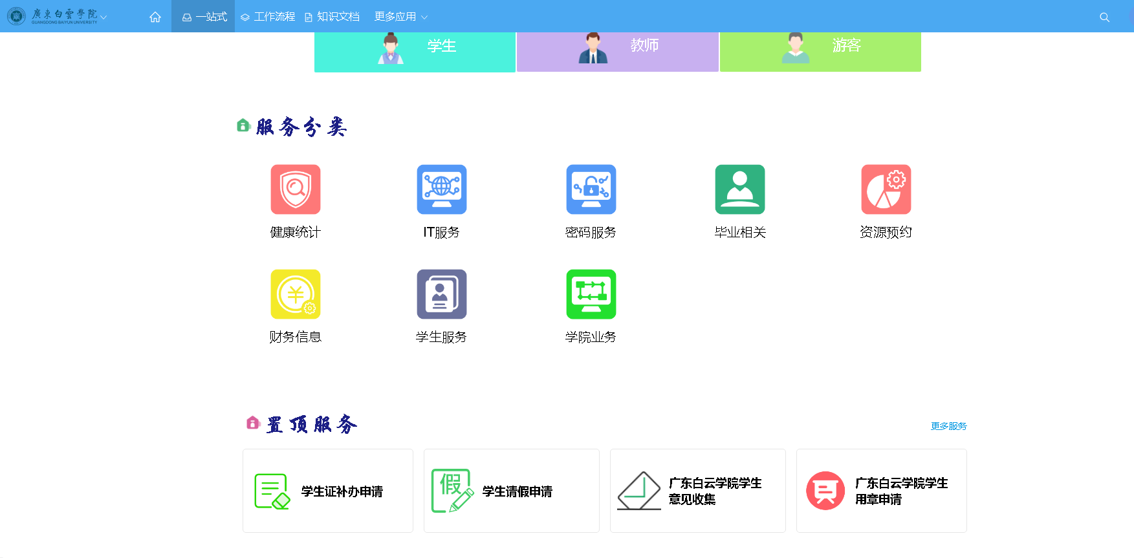Open the 健康统计 health statistics icon
The width and height of the screenshot is (1134, 558).
(x=296, y=189)
